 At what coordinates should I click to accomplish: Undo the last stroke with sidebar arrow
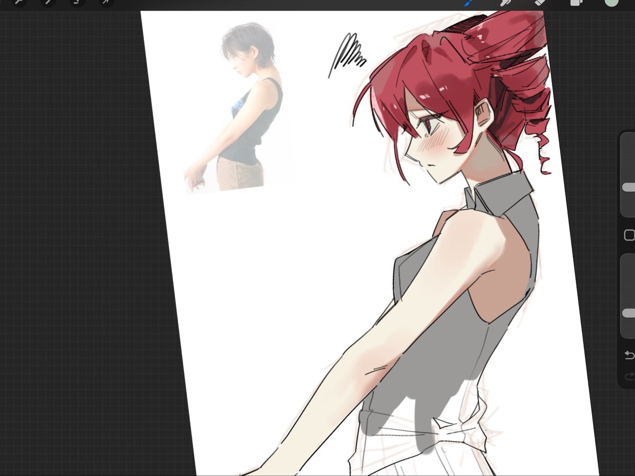[629, 355]
